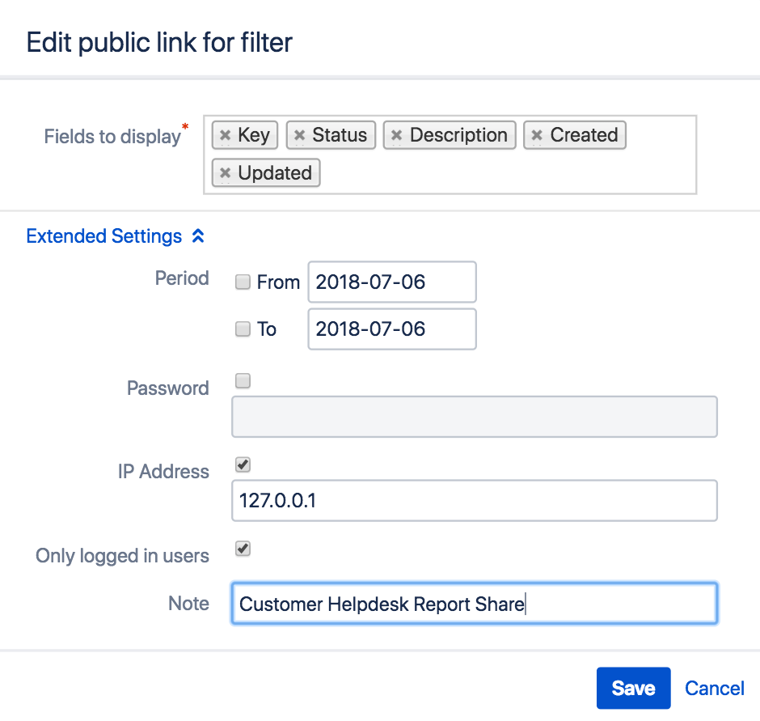Remove the Created field tag
Viewport: 760px width, 721px height.
tap(537, 135)
